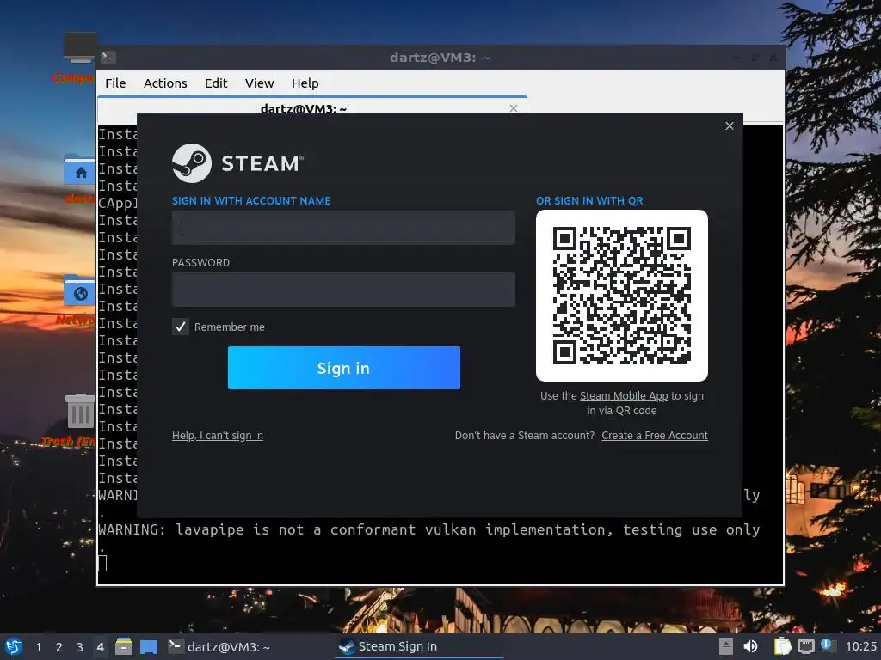
Task: Expand the system tray arrow
Action: click(x=726, y=646)
